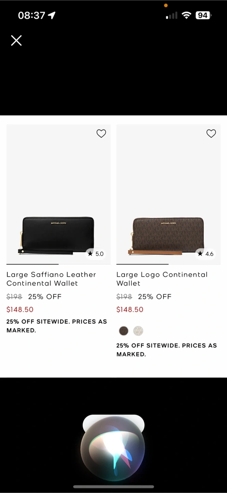
Task: Select the light vanilla color swatch
Action: tap(138, 331)
